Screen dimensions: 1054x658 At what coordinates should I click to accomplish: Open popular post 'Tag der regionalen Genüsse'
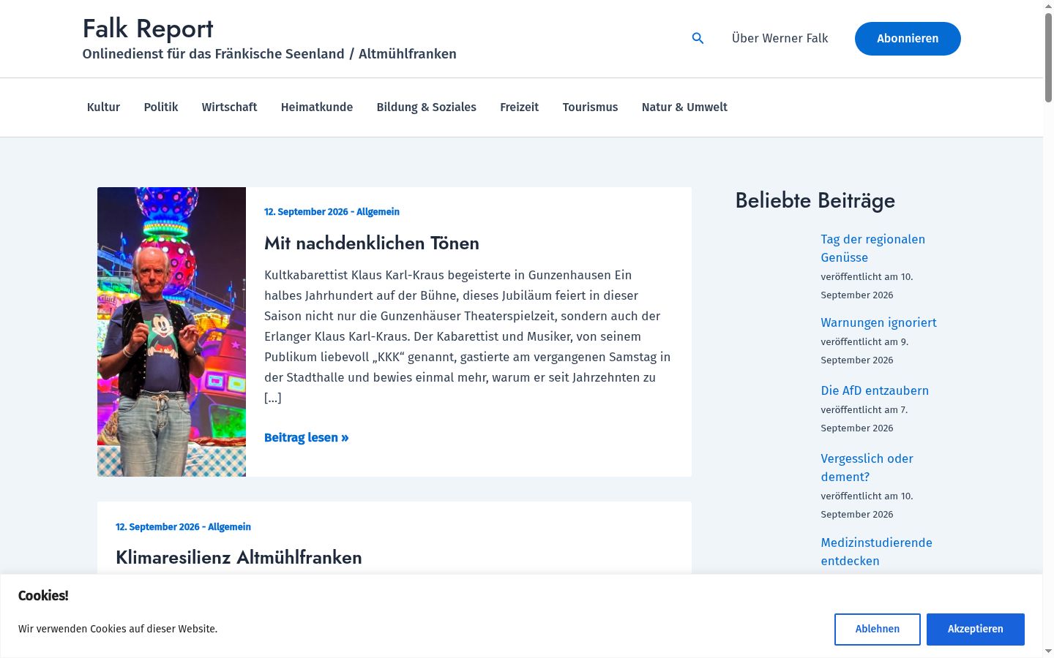coord(872,249)
